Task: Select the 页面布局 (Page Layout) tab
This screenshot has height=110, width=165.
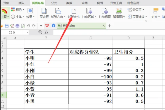Action: [38, 3]
